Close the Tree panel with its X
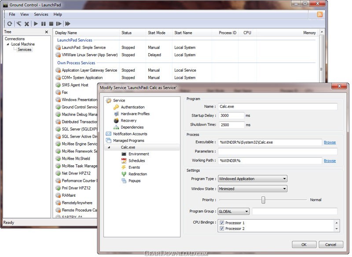The image size is (352, 257). [x=47, y=32]
